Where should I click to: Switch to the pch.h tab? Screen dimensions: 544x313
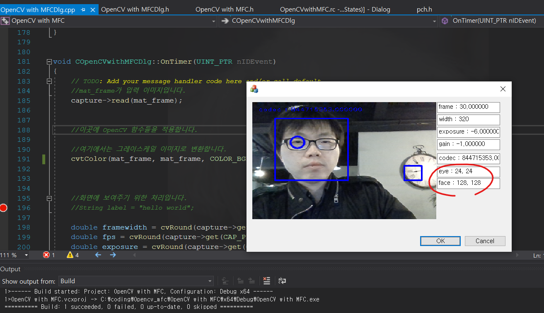point(424,9)
